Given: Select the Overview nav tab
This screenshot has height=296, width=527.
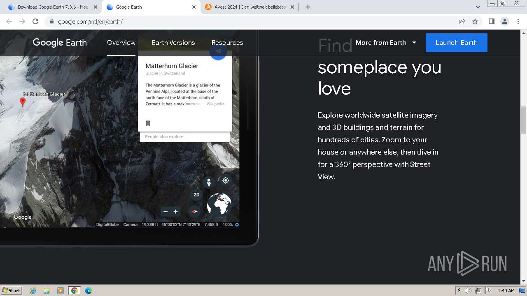Looking at the screenshot, I should pyautogui.click(x=121, y=43).
